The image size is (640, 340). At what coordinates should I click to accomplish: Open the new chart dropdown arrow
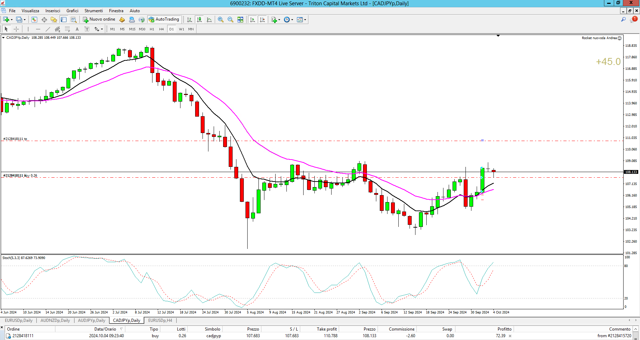point(12,20)
